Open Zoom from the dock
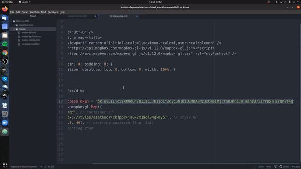Screen dimensions: 301x169 [5, 123]
